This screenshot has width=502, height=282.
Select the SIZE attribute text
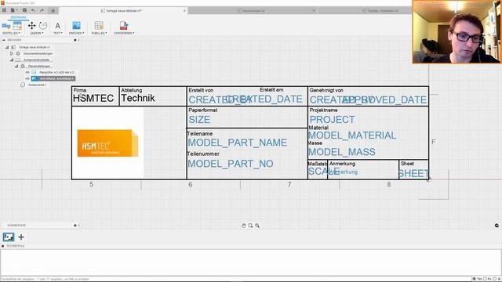pyautogui.click(x=199, y=120)
